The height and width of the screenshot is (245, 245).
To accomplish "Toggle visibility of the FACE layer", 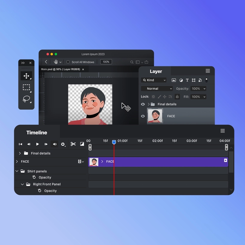I will point(143,116).
